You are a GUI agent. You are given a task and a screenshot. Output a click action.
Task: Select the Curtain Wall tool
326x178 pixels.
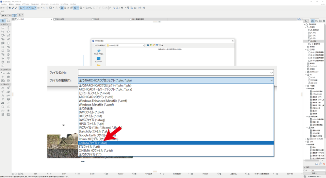pyautogui.click(x=3, y=43)
